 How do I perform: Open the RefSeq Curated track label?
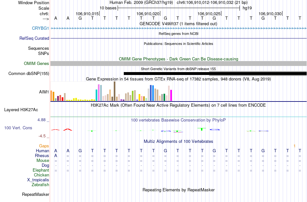pos(34,38)
